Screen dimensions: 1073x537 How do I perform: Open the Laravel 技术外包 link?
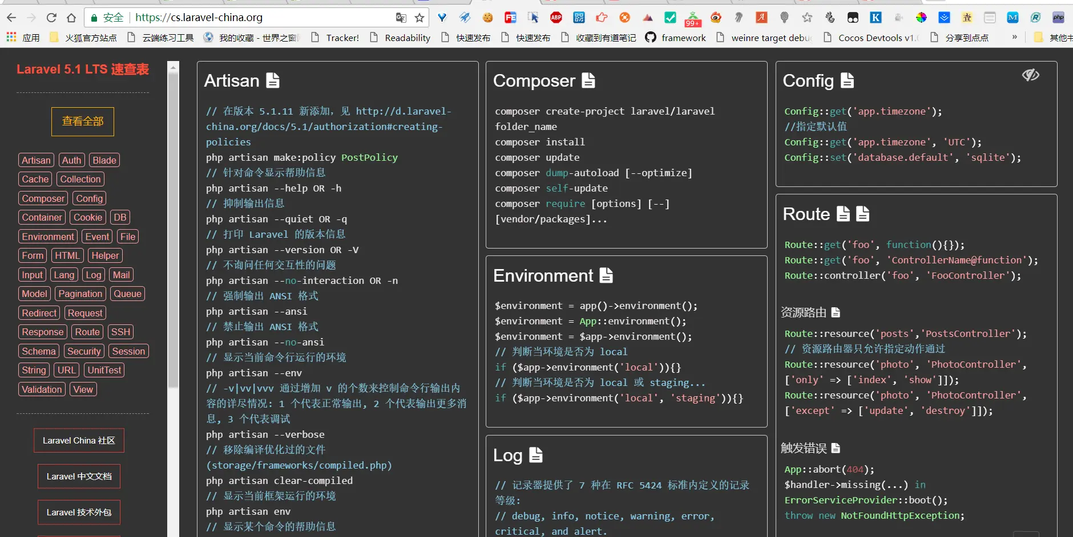point(79,512)
